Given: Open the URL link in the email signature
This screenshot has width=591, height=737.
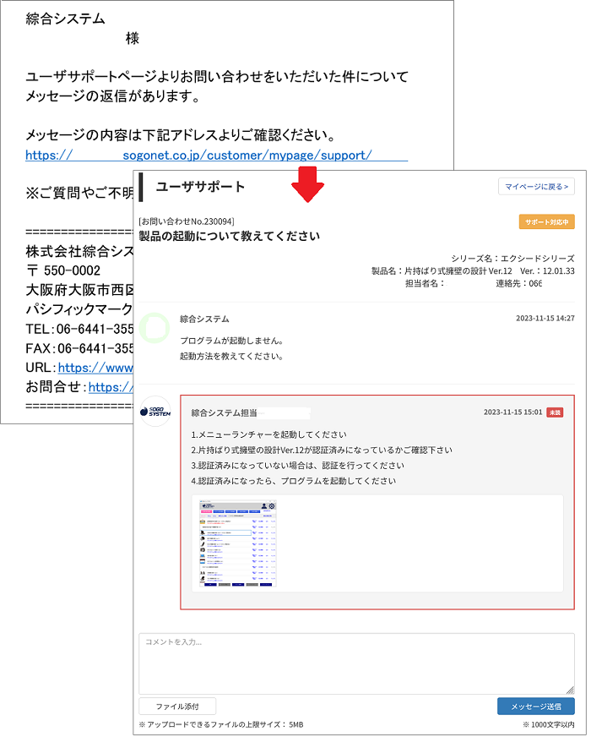Looking at the screenshot, I should pos(95,368).
